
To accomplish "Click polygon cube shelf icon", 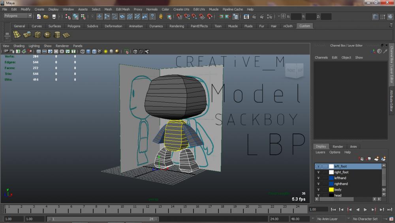I will pos(38,35).
